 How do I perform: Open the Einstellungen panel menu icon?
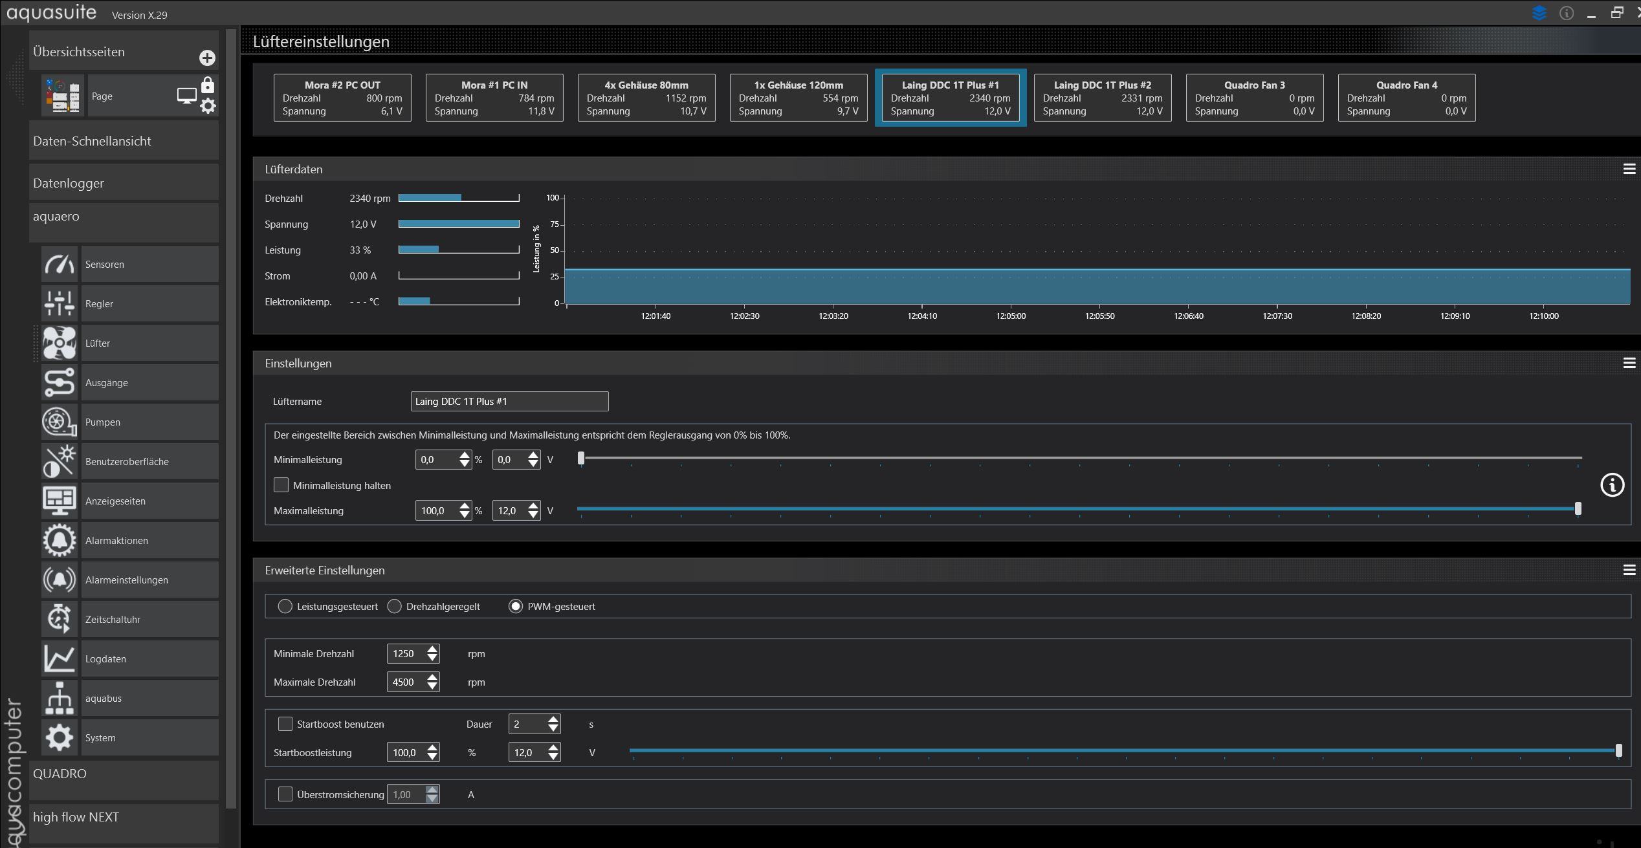tap(1629, 363)
